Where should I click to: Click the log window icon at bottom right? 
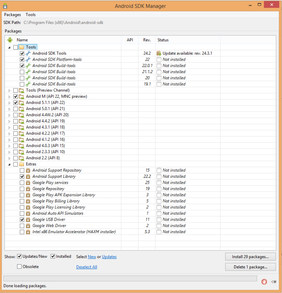[x=274, y=282]
